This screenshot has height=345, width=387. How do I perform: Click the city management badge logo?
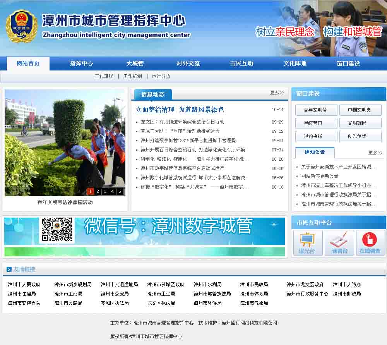click(x=21, y=26)
